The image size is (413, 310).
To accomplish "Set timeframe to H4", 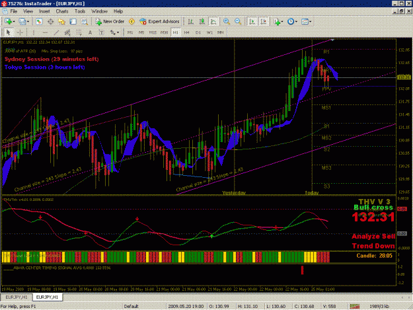I will click(x=187, y=32).
